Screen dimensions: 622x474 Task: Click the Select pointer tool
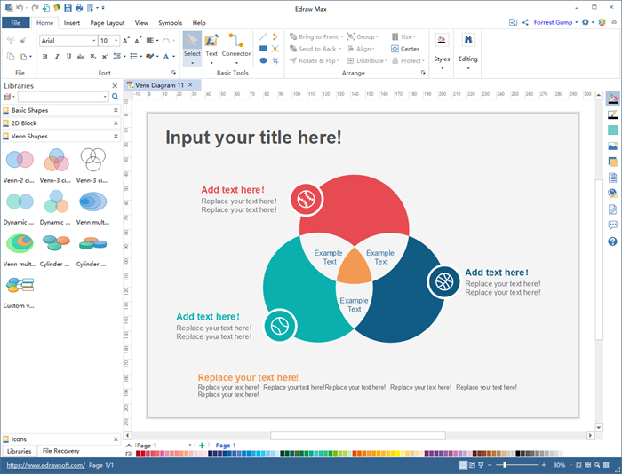pos(192,45)
